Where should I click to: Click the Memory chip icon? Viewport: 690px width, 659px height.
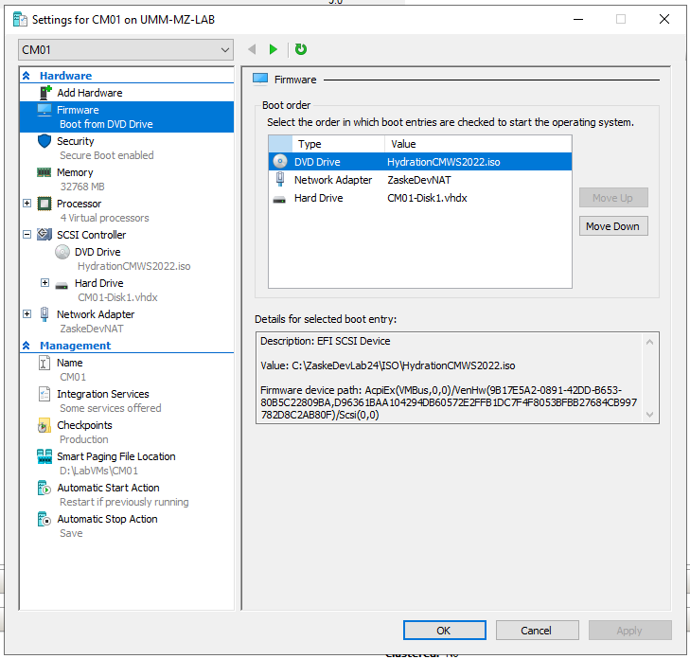click(x=44, y=172)
